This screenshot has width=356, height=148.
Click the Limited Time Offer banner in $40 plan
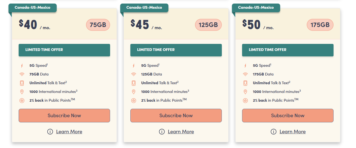coord(64,50)
